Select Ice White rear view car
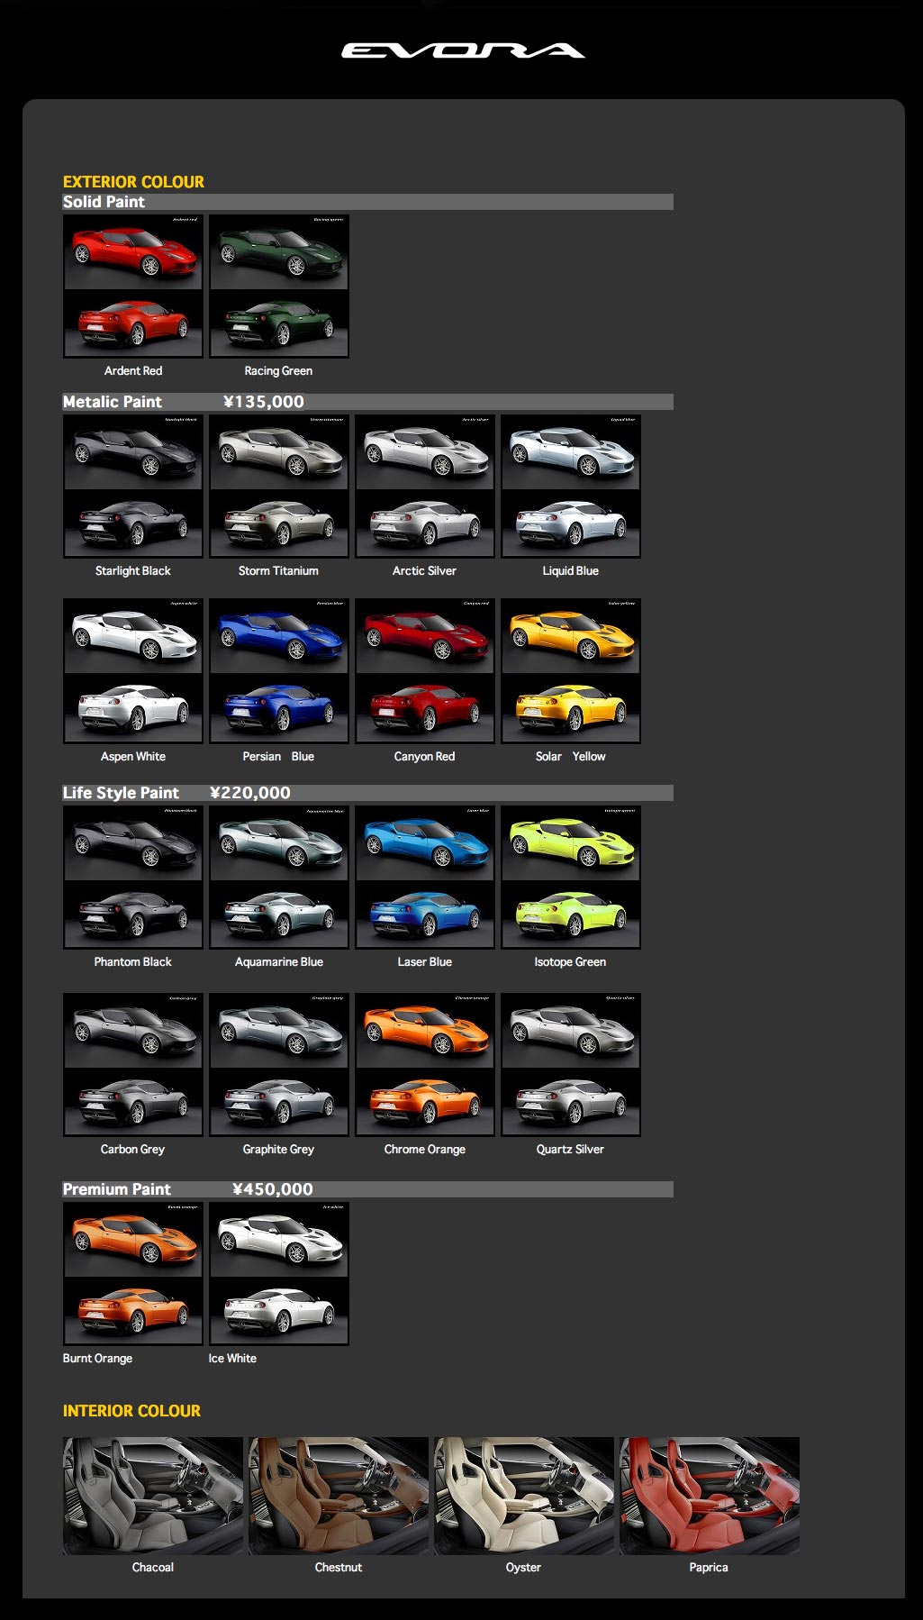 [279, 1311]
